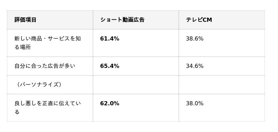This screenshot has height=132, width=278.
Task: Click the 自分に合った広告が多い row label
Action: [x=45, y=66]
